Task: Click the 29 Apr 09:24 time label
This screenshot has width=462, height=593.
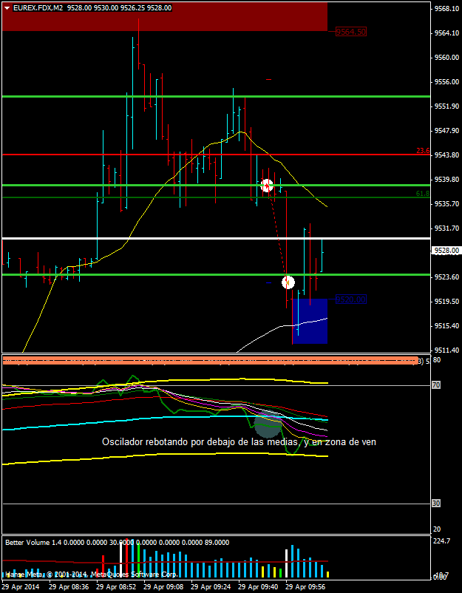Action: pyautogui.click(x=214, y=587)
